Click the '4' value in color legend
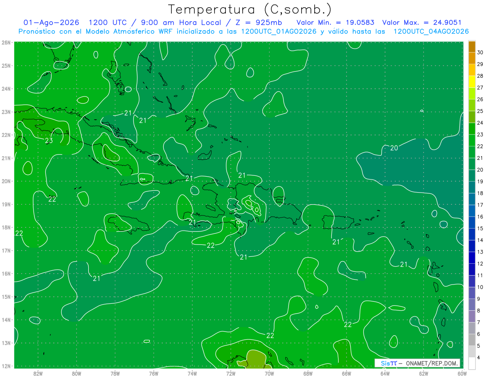This screenshot has width=491, height=379. coord(478,357)
